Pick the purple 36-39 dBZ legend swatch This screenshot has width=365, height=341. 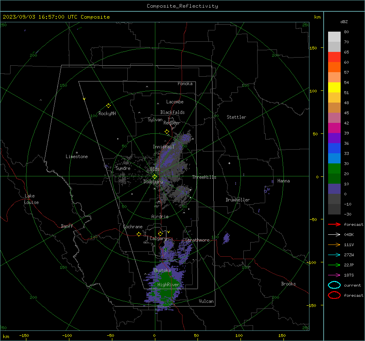[334, 138]
